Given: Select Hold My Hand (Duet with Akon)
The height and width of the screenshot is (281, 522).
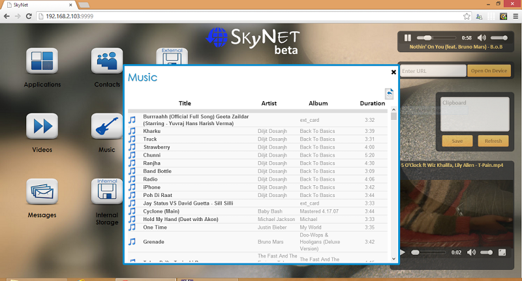Looking at the screenshot, I should 181,219.
